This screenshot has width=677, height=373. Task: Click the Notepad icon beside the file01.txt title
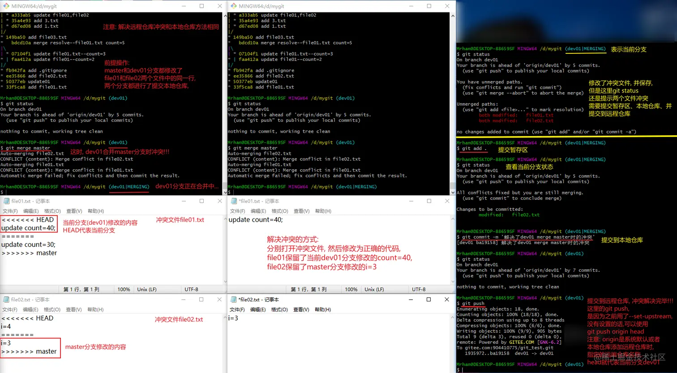(6, 201)
